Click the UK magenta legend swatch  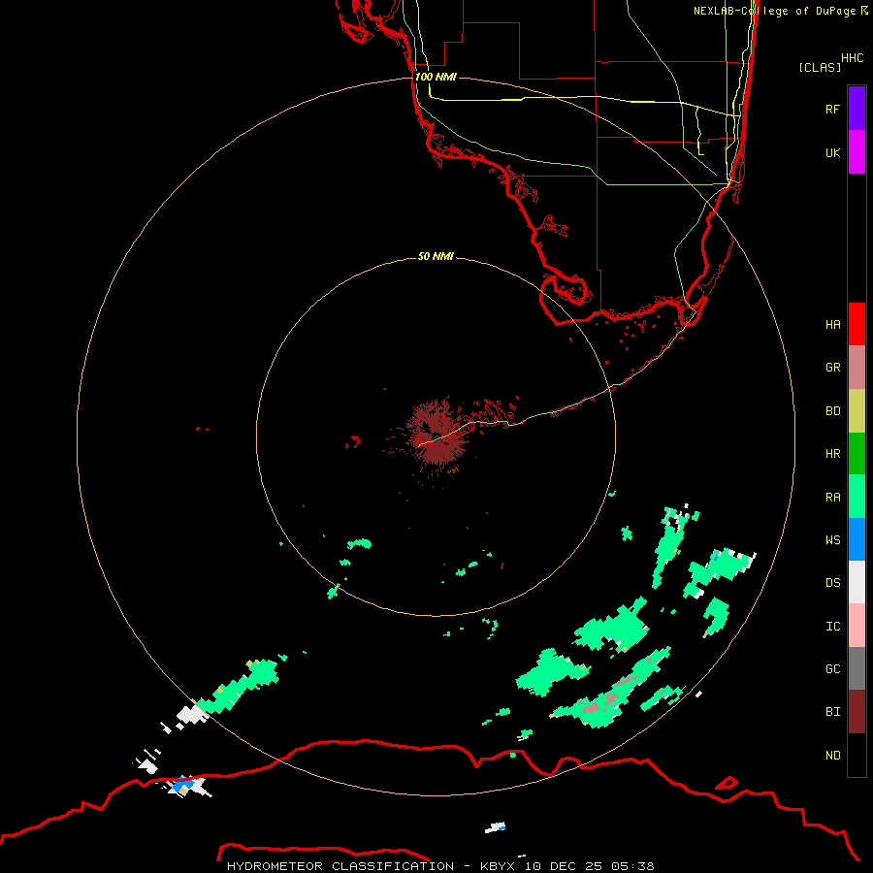tap(857, 152)
